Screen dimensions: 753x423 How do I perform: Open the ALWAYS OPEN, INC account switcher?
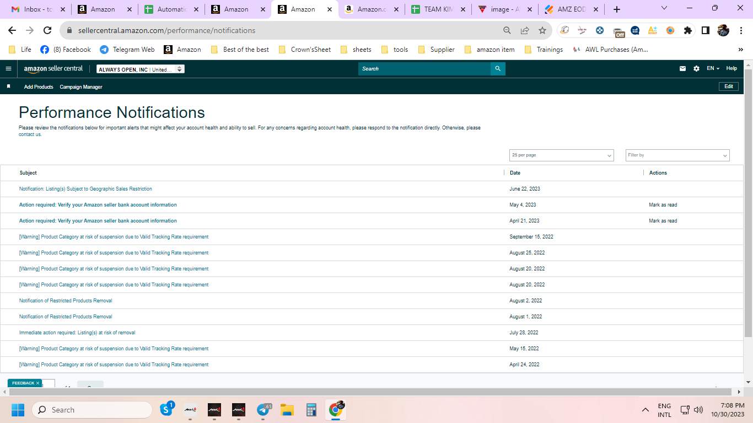[x=141, y=69]
